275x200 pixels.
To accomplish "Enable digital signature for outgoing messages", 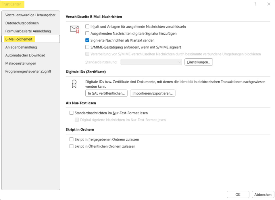I will [x=87, y=33].
